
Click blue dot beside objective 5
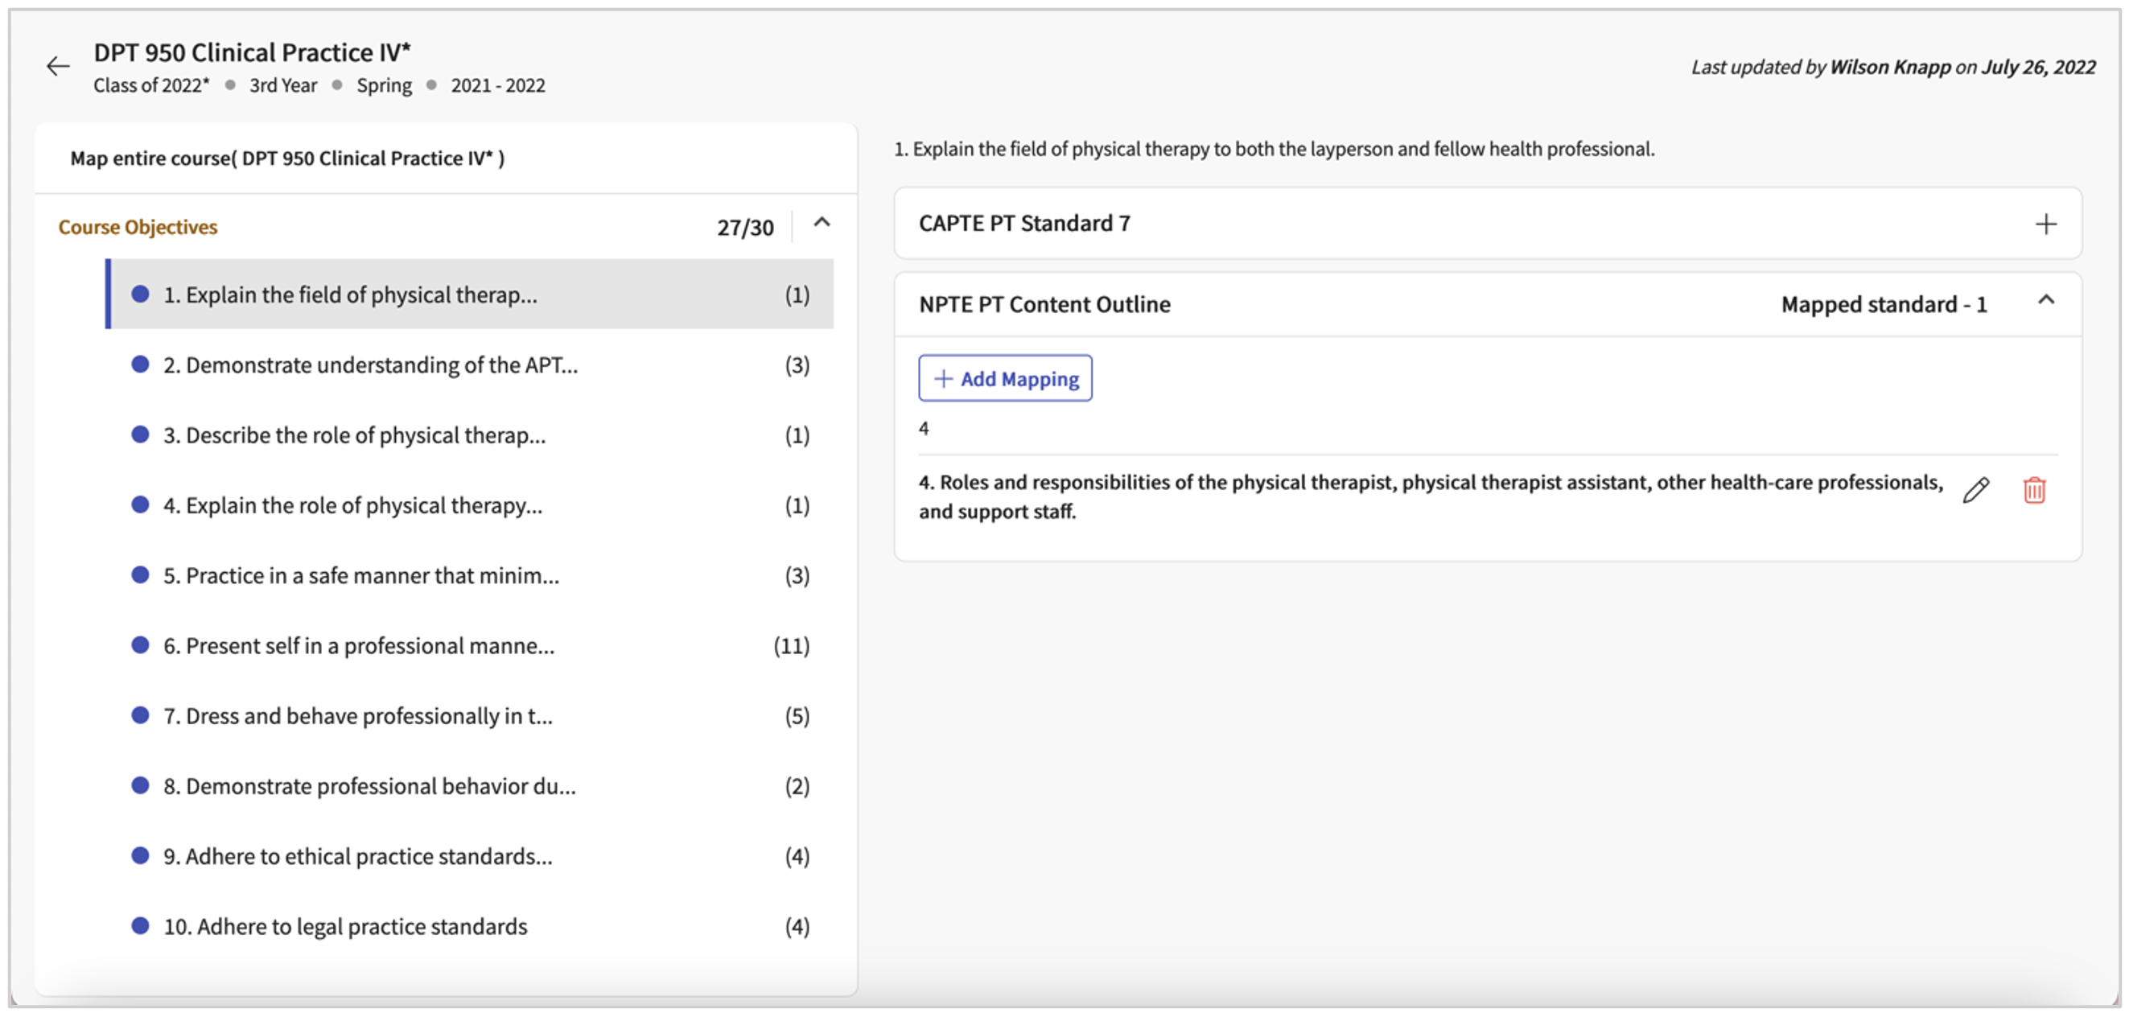pyautogui.click(x=141, y=575)
